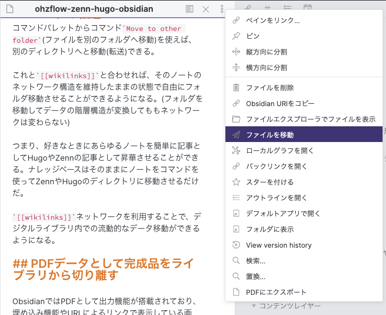This screenshot has height=315, width=386.
Task: Click external-open icon beside フォルダに表示
Action: (236, 229)
